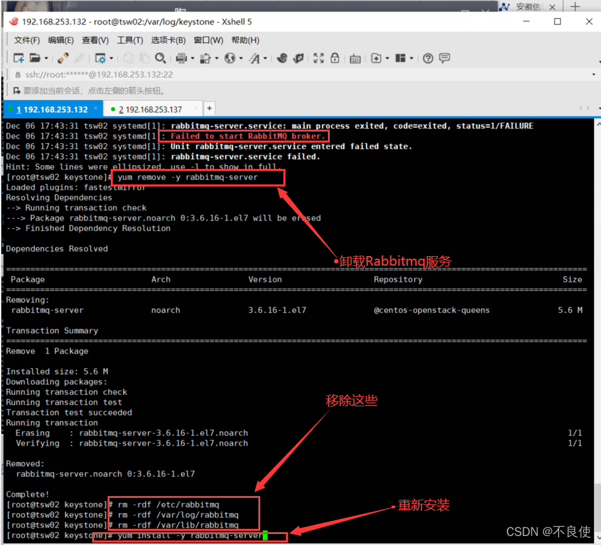The width and height of the screenshot is (601, 545).
Task: Close the browser tab titled 安徽信
Action: coord(552,7)
